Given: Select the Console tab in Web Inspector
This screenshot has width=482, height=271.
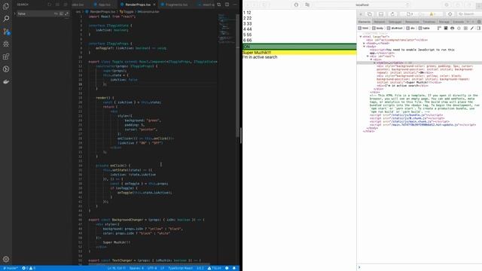Looking at the screenshot, I should (459, 22).
